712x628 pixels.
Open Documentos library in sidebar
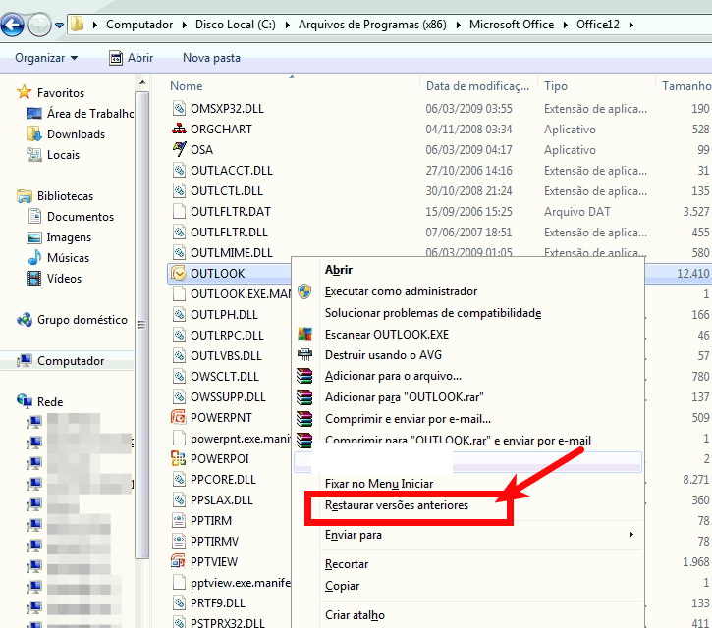point(71,217)
